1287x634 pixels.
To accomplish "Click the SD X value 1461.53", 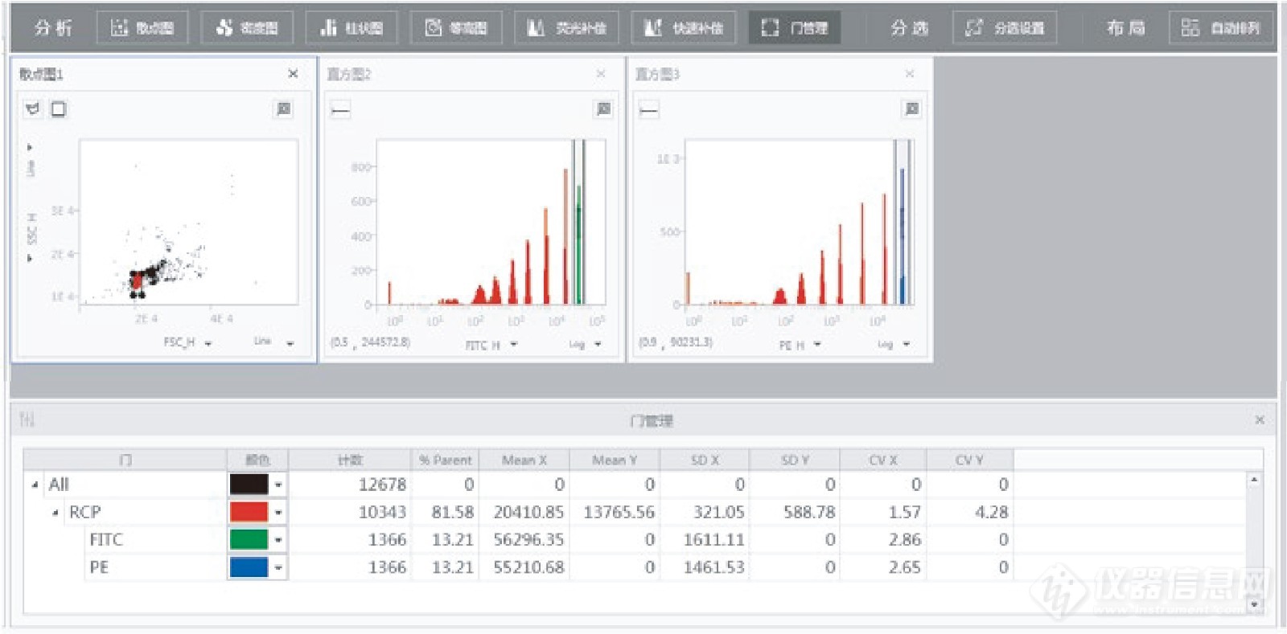I will click(x=714, y=567).
